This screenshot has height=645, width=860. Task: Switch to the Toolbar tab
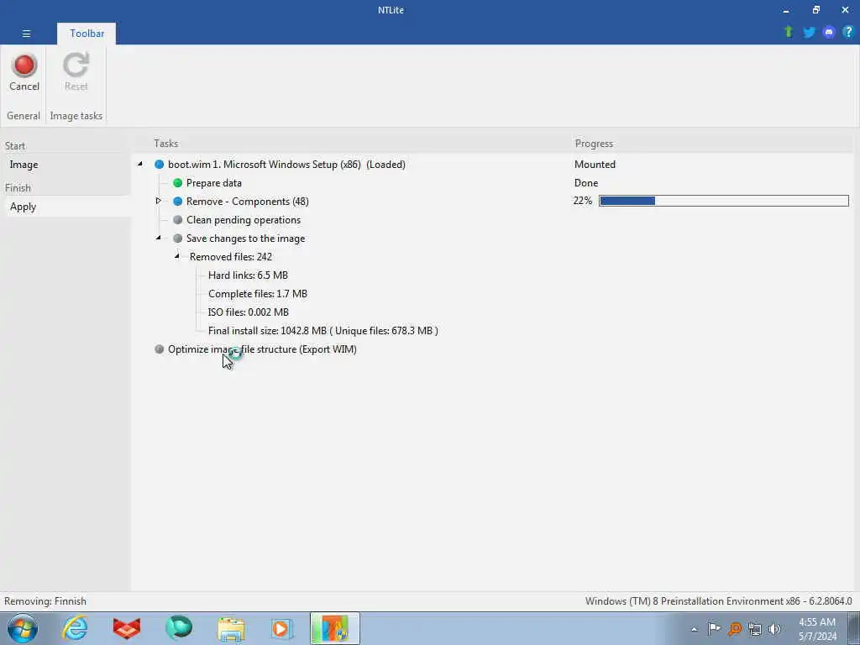(x=87, y=34)
